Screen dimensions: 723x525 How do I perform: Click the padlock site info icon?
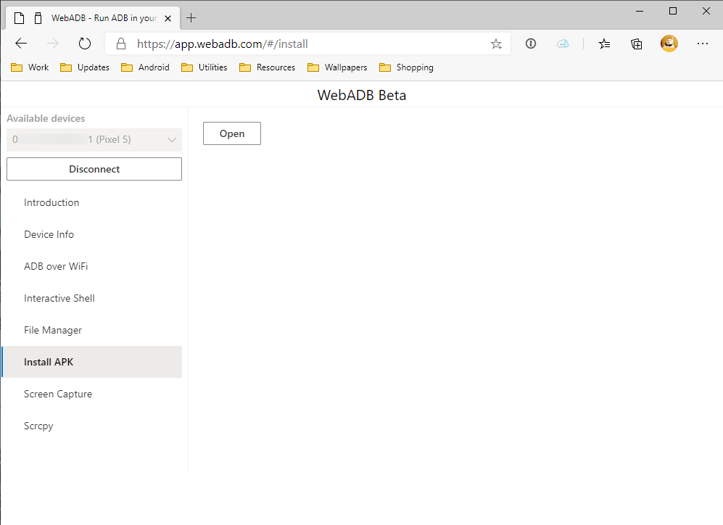point(121,44)
